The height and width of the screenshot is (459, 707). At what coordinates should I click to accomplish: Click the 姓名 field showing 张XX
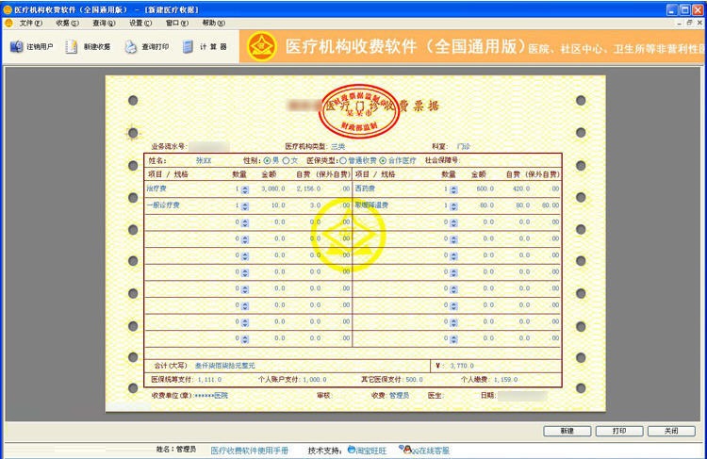coord(204,160)
